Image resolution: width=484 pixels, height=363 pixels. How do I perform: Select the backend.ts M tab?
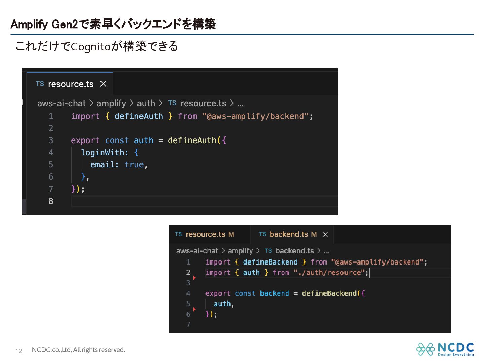[292, 234]
